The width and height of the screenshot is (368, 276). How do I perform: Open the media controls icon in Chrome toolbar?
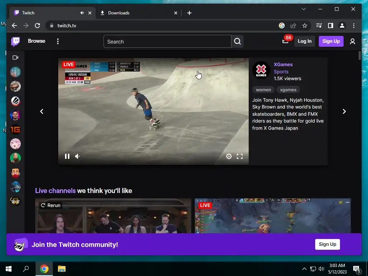319,26
